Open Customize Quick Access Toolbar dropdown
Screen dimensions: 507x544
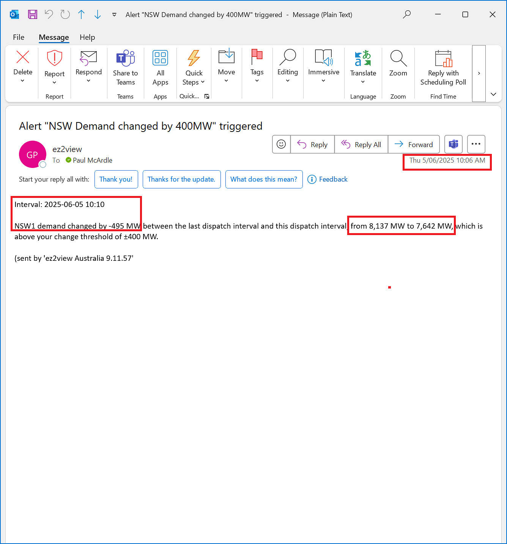(x=114, y=15)
